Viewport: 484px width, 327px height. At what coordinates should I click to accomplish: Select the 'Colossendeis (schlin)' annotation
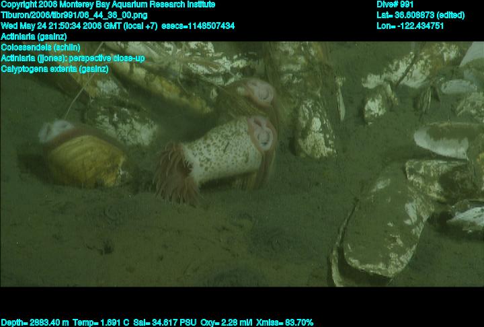[x=40, y=47]
